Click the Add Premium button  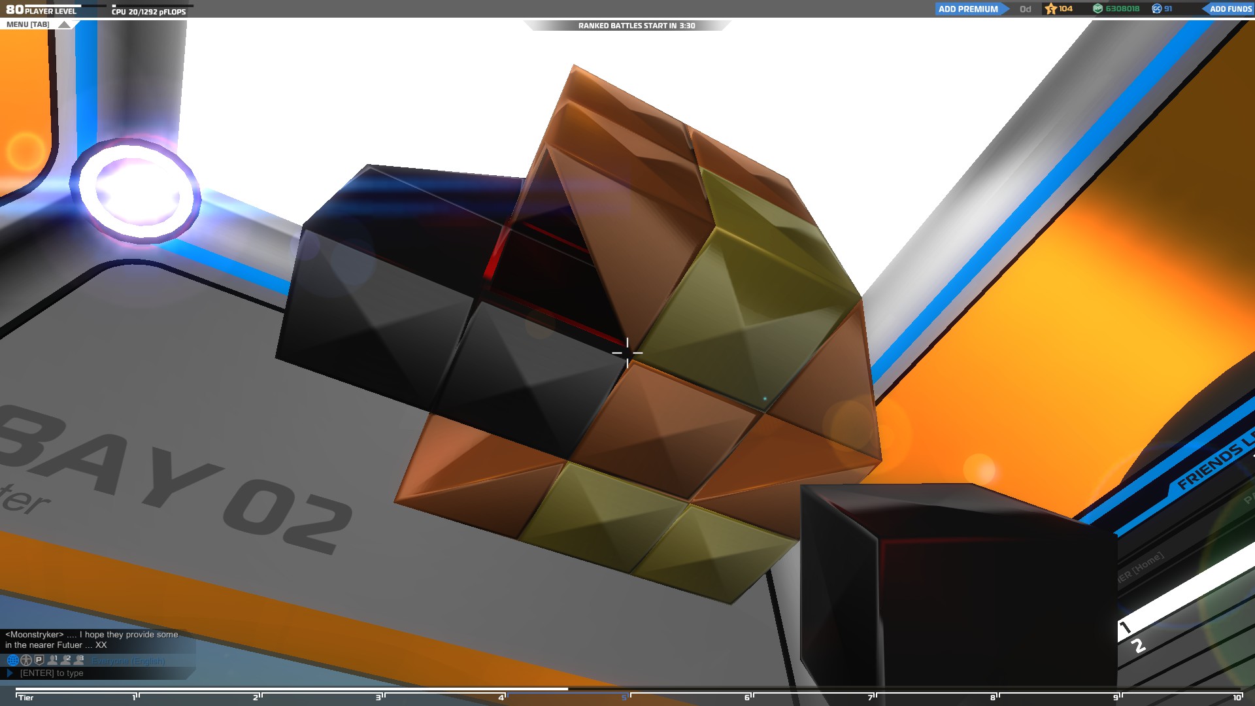click(x=968, y=8)
